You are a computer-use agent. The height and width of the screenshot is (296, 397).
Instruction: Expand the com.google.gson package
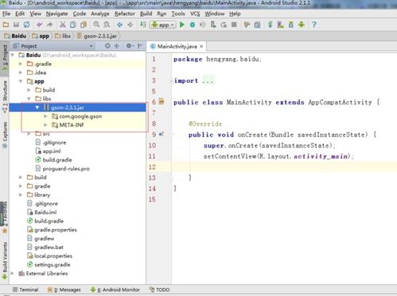pyautogui.click(x=45, y=116)
